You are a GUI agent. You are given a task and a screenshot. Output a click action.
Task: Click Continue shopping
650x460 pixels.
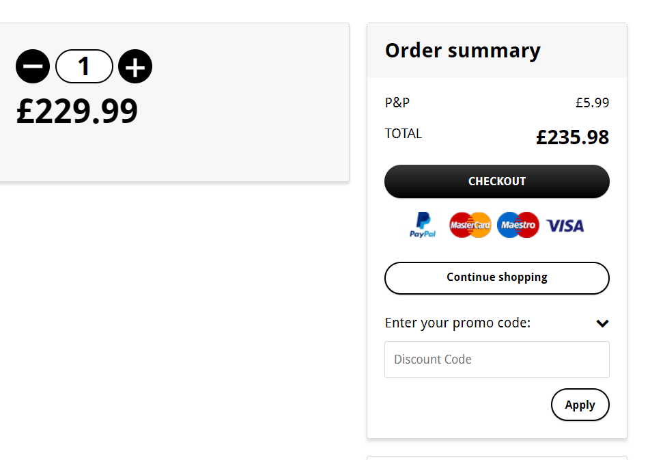point(496,278)
